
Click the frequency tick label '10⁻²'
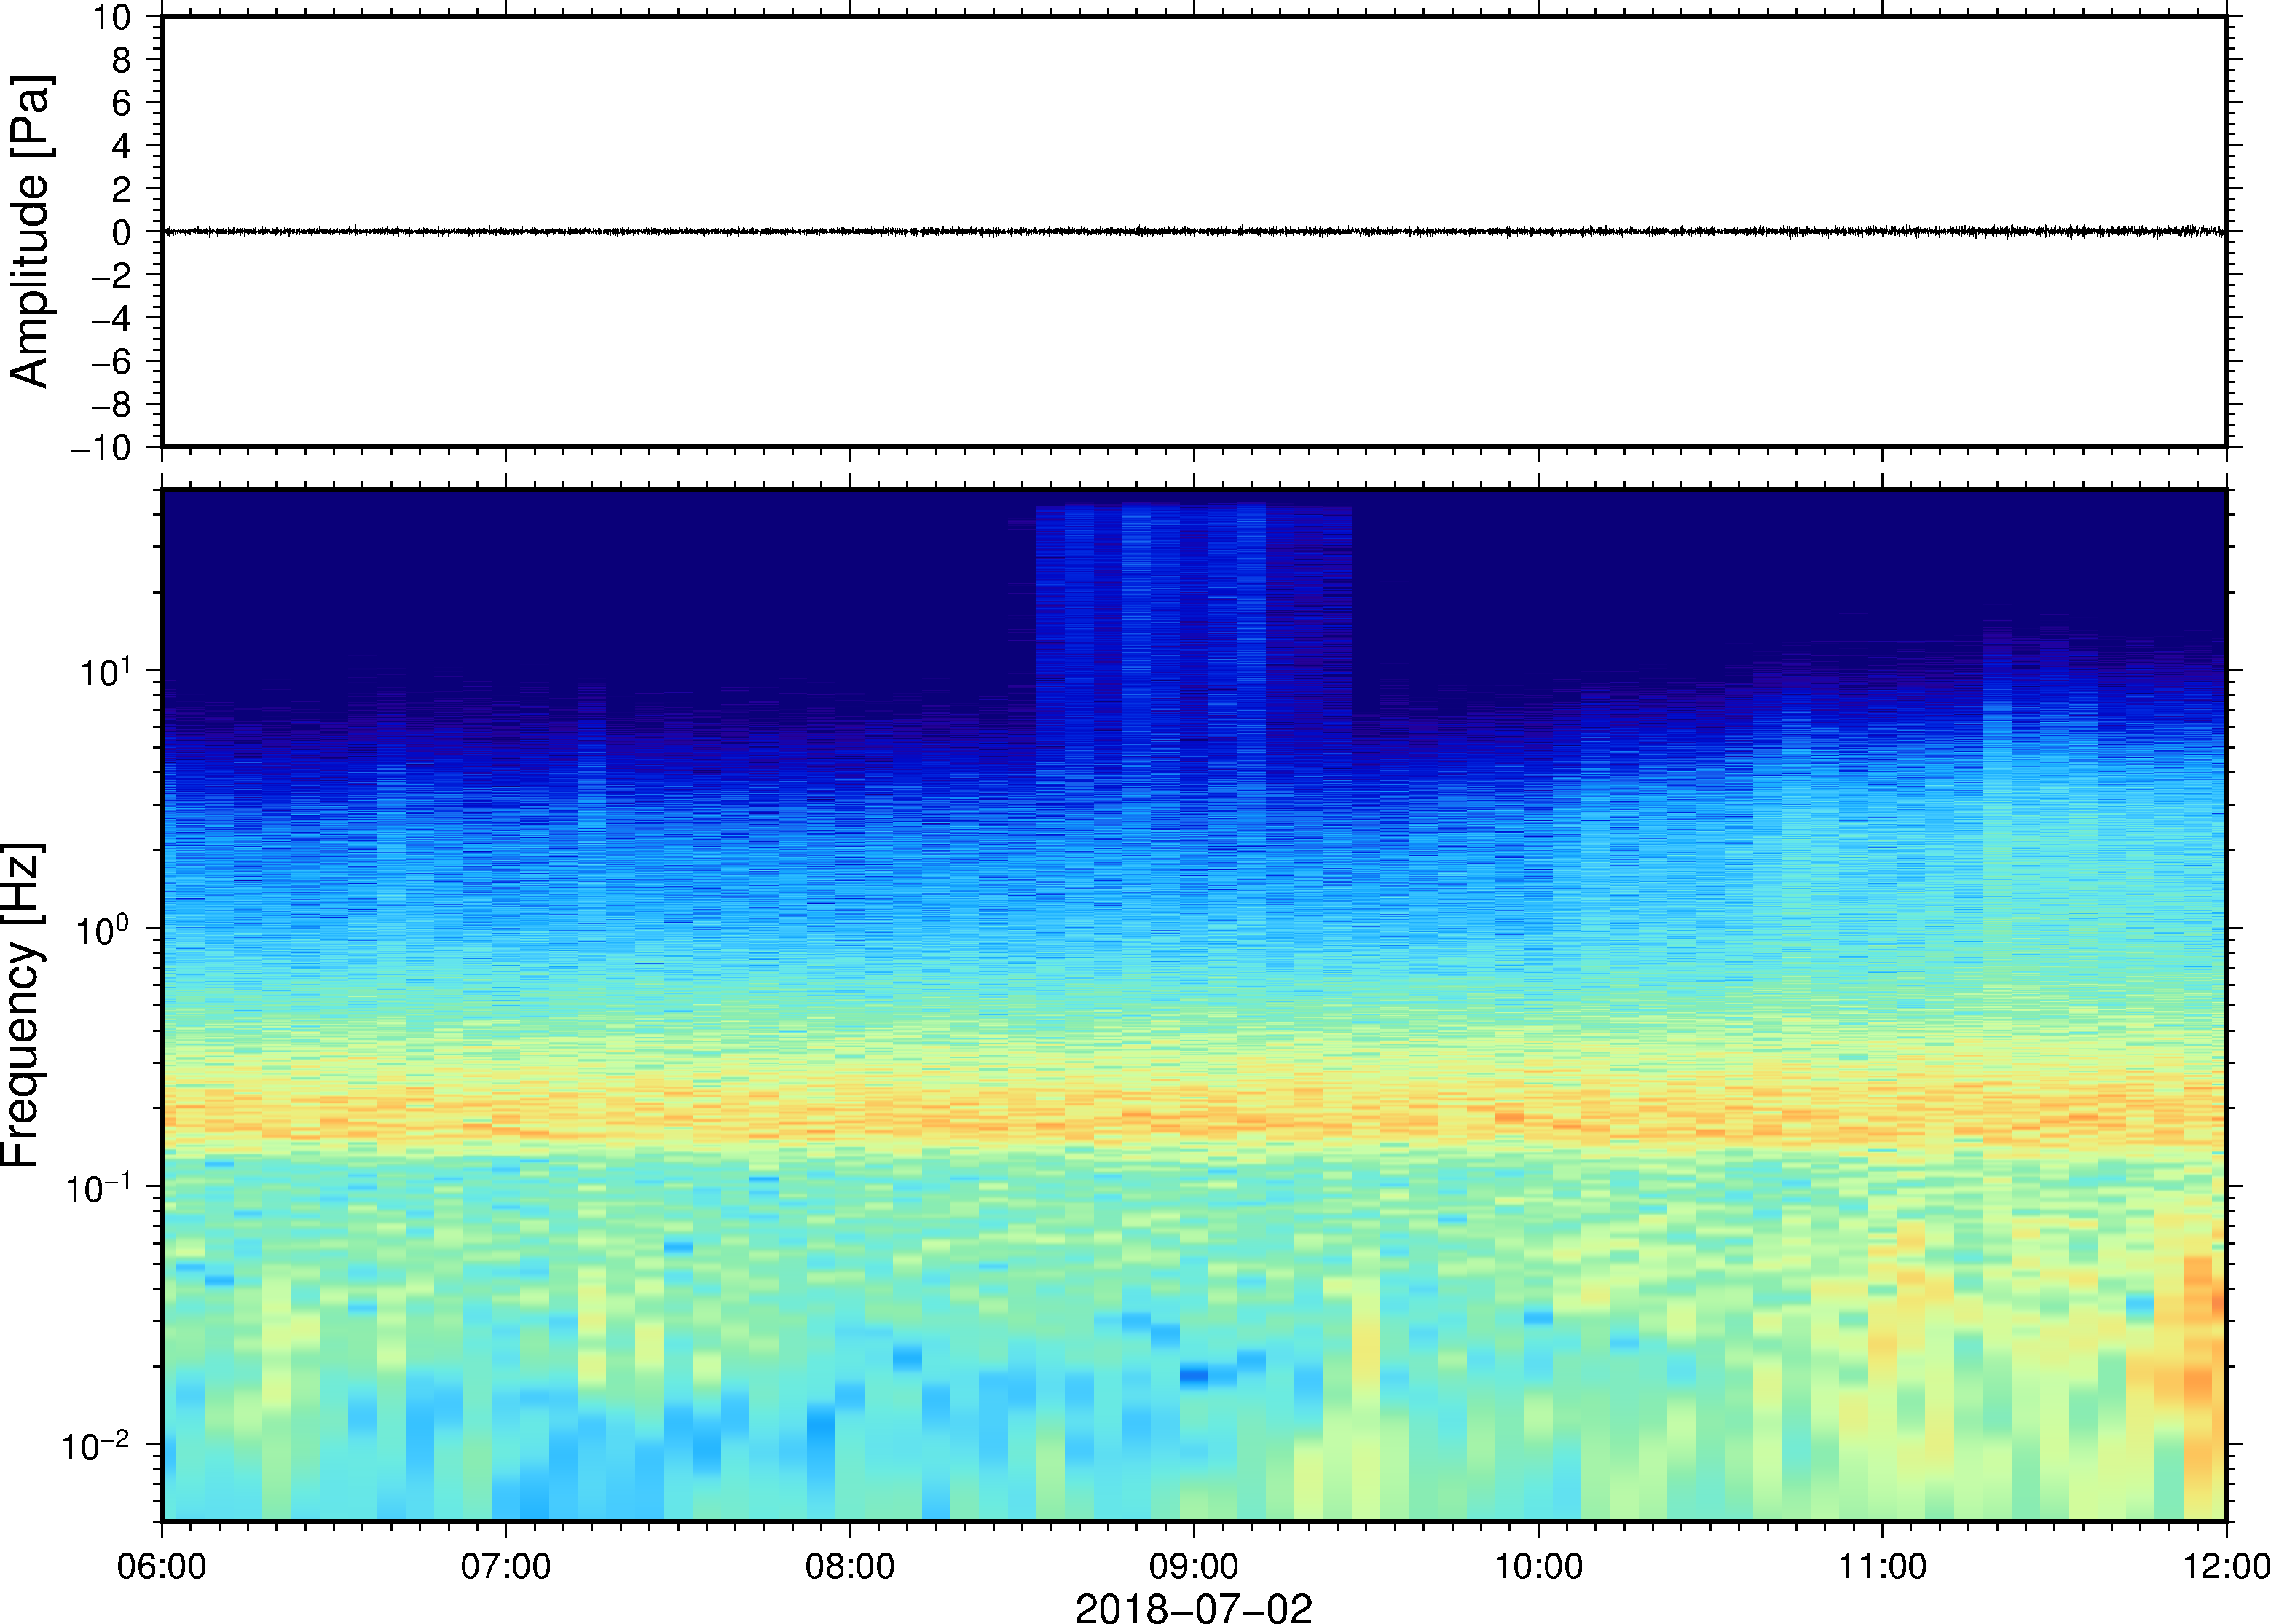coord(97,1446)
